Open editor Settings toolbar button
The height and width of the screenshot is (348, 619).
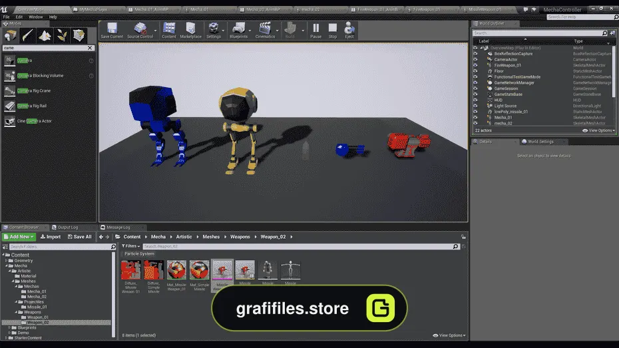[214, 31]
